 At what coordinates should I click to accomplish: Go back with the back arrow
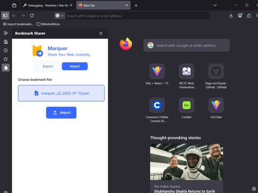click(14, 16)
